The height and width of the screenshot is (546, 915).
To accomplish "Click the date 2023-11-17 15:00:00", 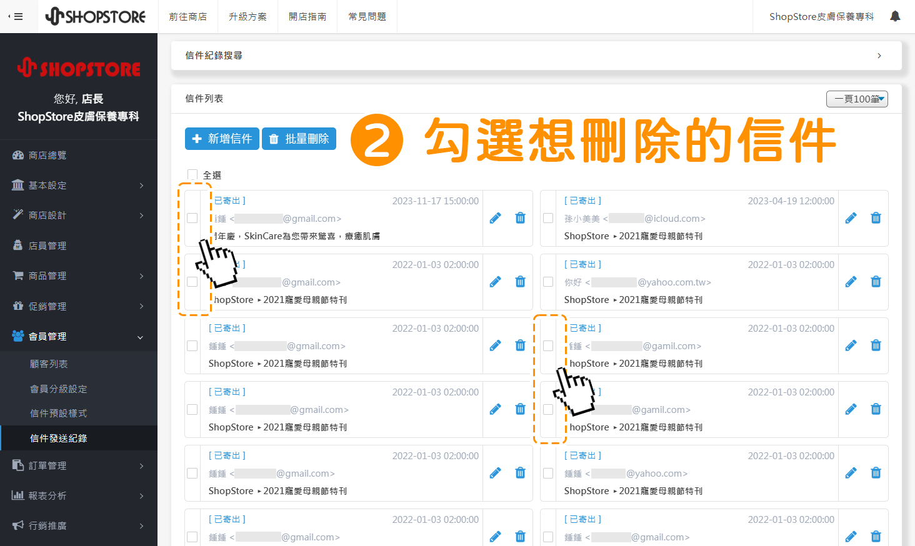I will coord(436,201).
